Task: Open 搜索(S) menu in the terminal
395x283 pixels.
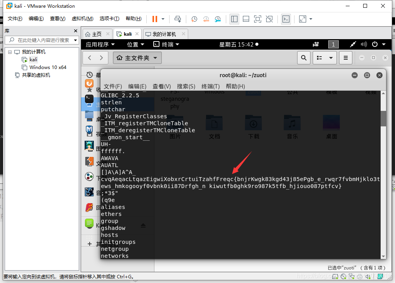Action: tap(186, 86)
